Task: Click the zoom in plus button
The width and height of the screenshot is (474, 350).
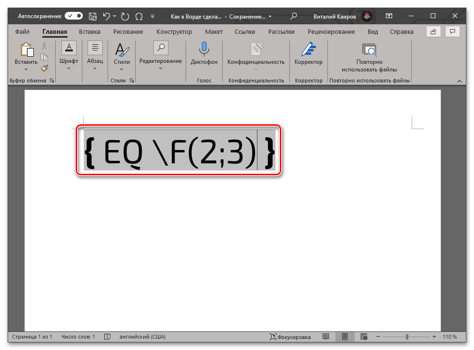Action: point(434,337)
